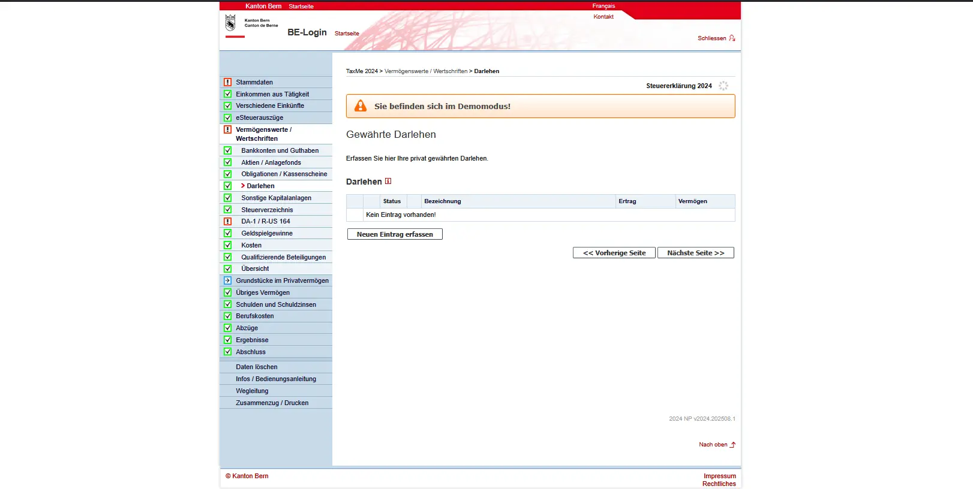This screenshot has height=489, width=973.
Task: Click the Darlehen info icon
Action: click(x=388, y=181)
